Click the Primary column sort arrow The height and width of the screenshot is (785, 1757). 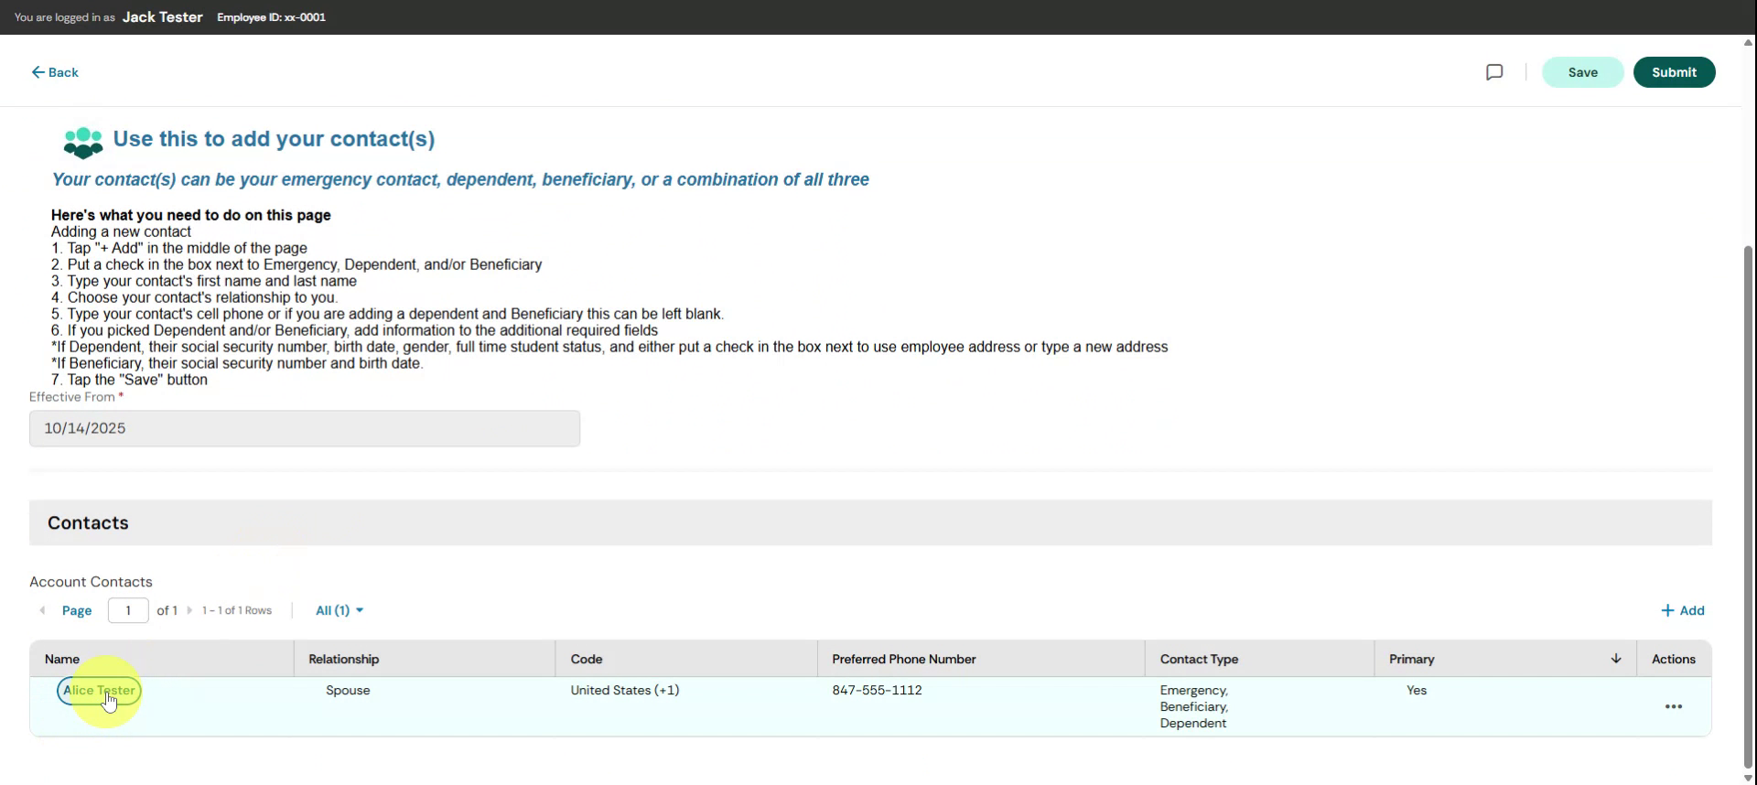1616,659
